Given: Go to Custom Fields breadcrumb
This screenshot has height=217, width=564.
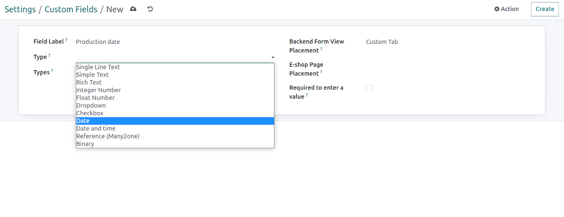Looking at the screenshot, I should (71, 9).
